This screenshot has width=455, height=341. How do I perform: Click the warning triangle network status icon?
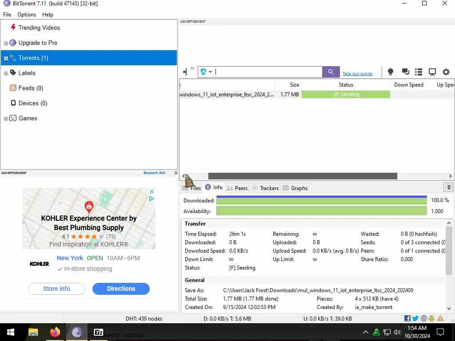440,318
